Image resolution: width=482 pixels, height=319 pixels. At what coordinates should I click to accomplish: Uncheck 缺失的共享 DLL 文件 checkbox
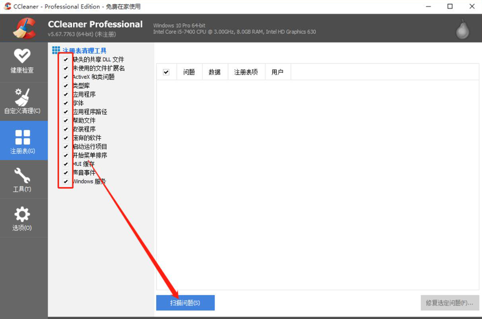click(x=66, y=60)
